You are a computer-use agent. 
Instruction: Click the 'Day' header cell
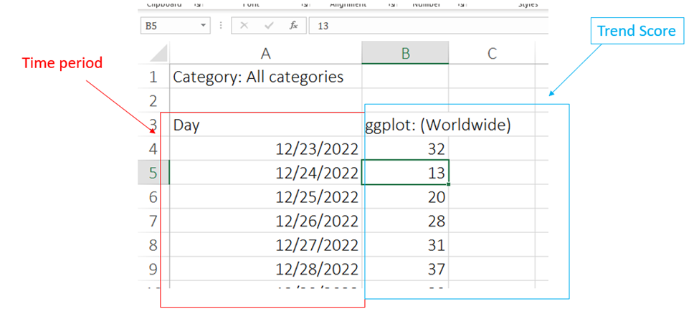266,125
